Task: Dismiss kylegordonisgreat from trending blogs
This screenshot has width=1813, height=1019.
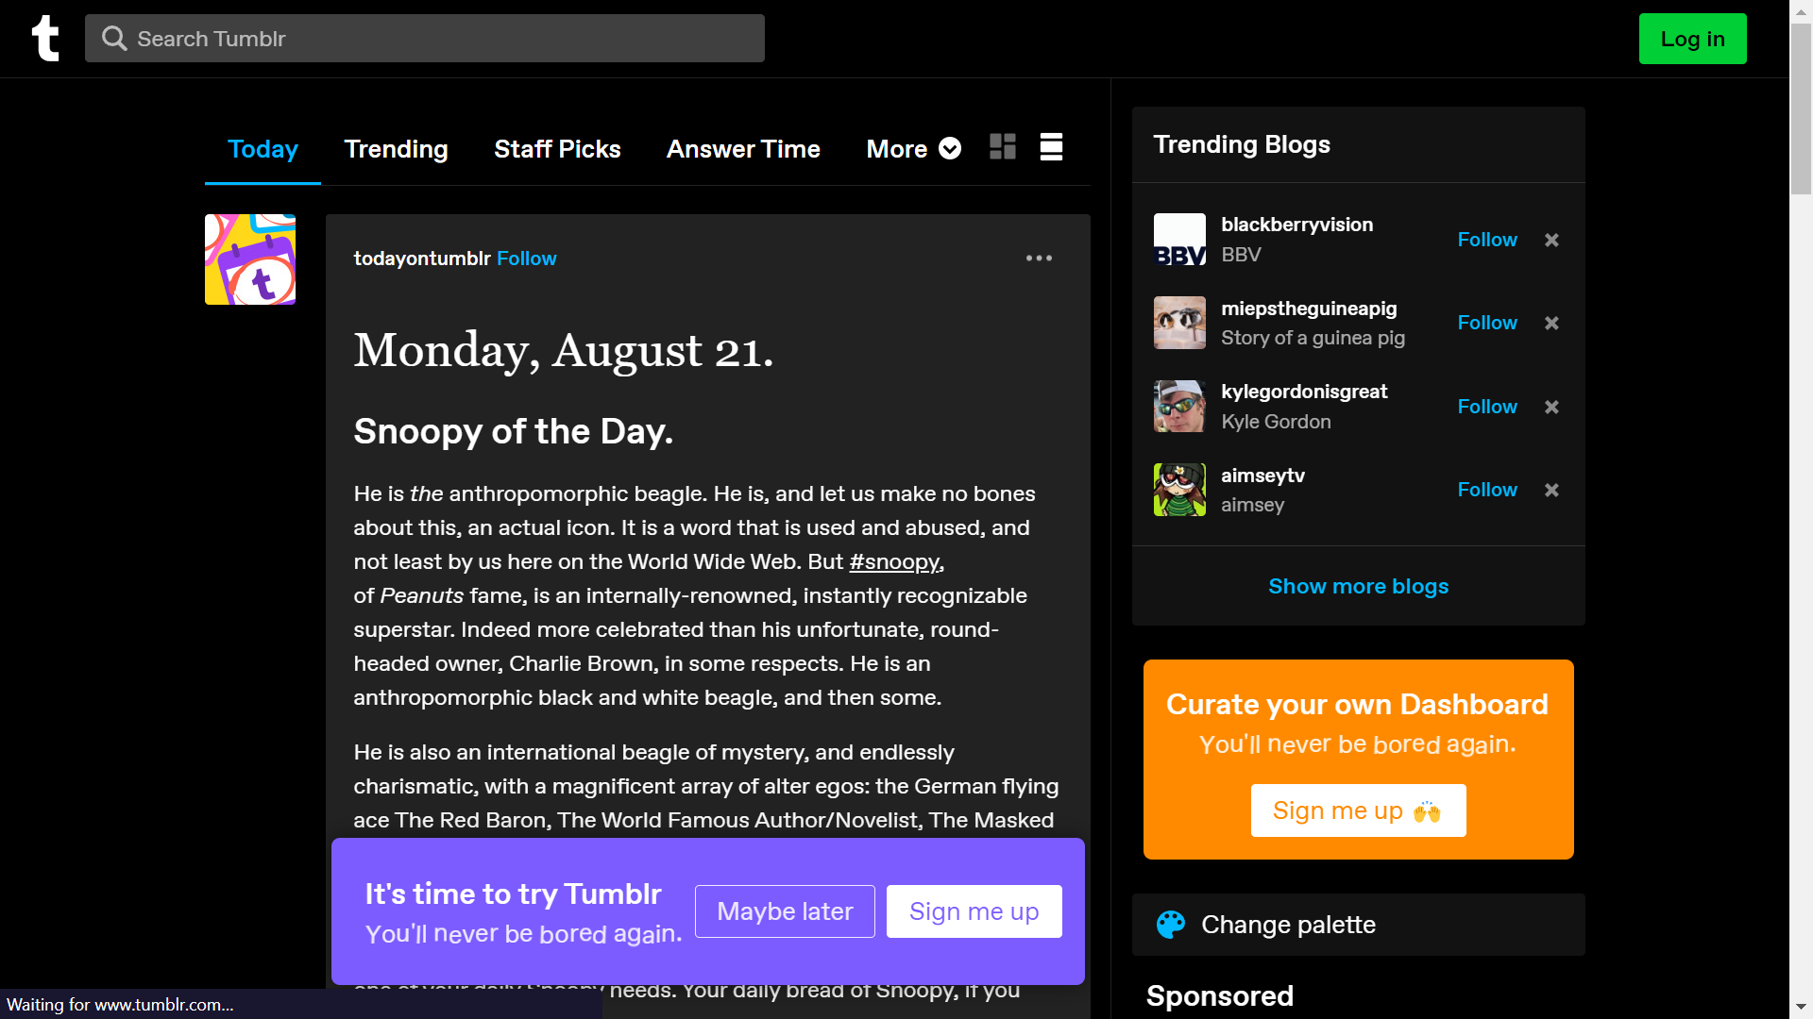Action: click(1551, 407)
